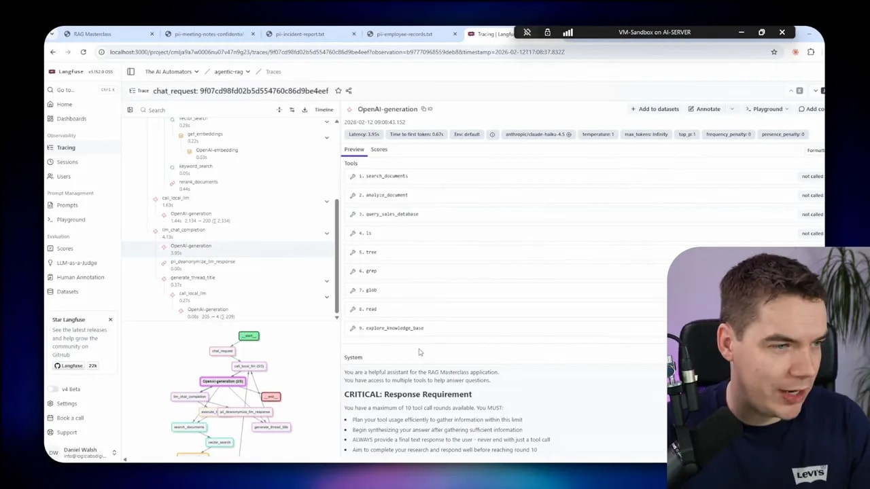Switch to the Scores tab

379,149
